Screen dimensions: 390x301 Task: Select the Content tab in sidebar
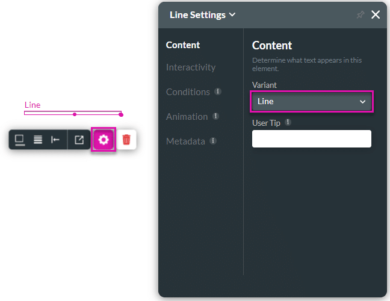point(183,45)
